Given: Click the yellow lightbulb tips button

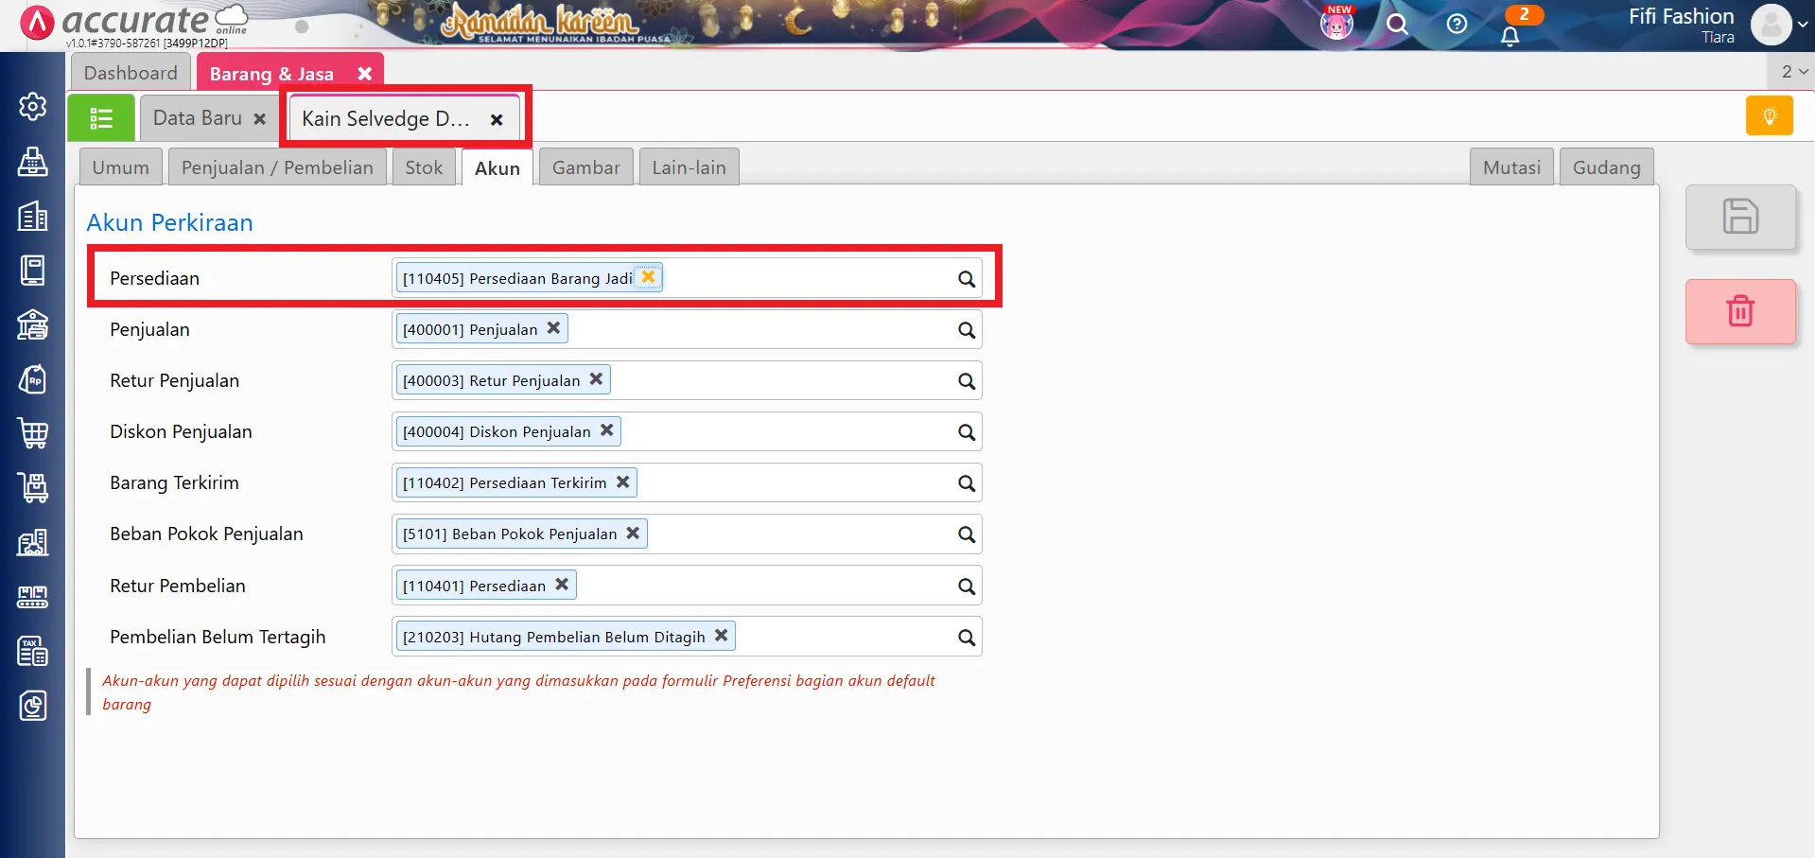Looking at the screenshot, I should 1769,116.
